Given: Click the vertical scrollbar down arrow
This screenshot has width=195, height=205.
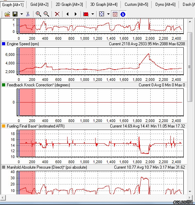Looking at the screenshot, I should [x=190, y=191].
